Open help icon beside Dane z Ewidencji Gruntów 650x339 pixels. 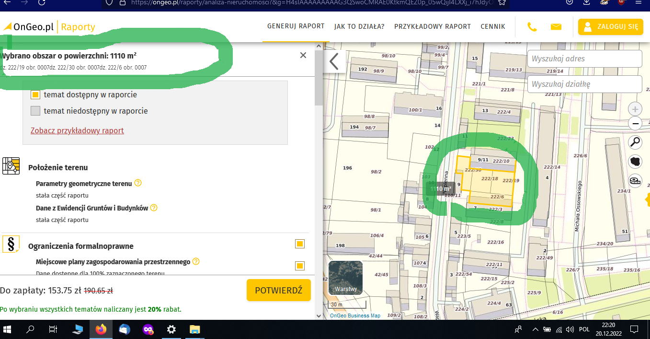pos(154,208)
